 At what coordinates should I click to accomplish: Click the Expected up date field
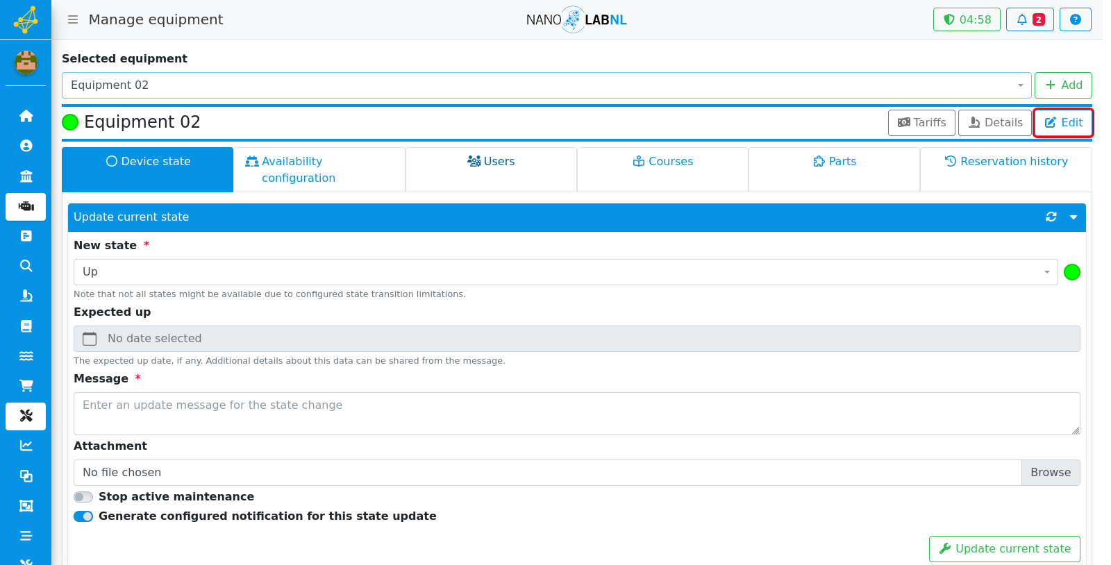[577, 339]
